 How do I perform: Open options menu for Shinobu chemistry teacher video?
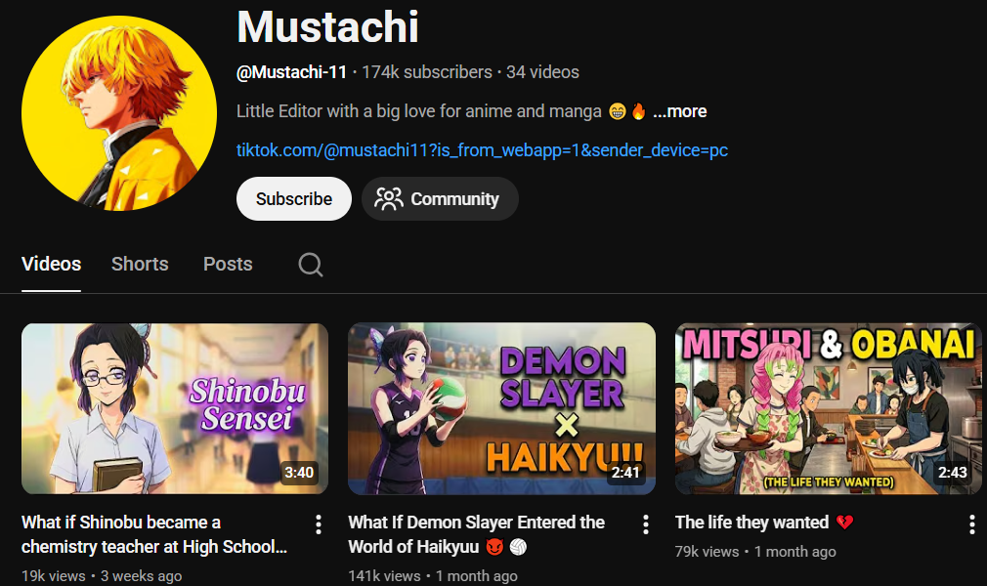point(319,524)
